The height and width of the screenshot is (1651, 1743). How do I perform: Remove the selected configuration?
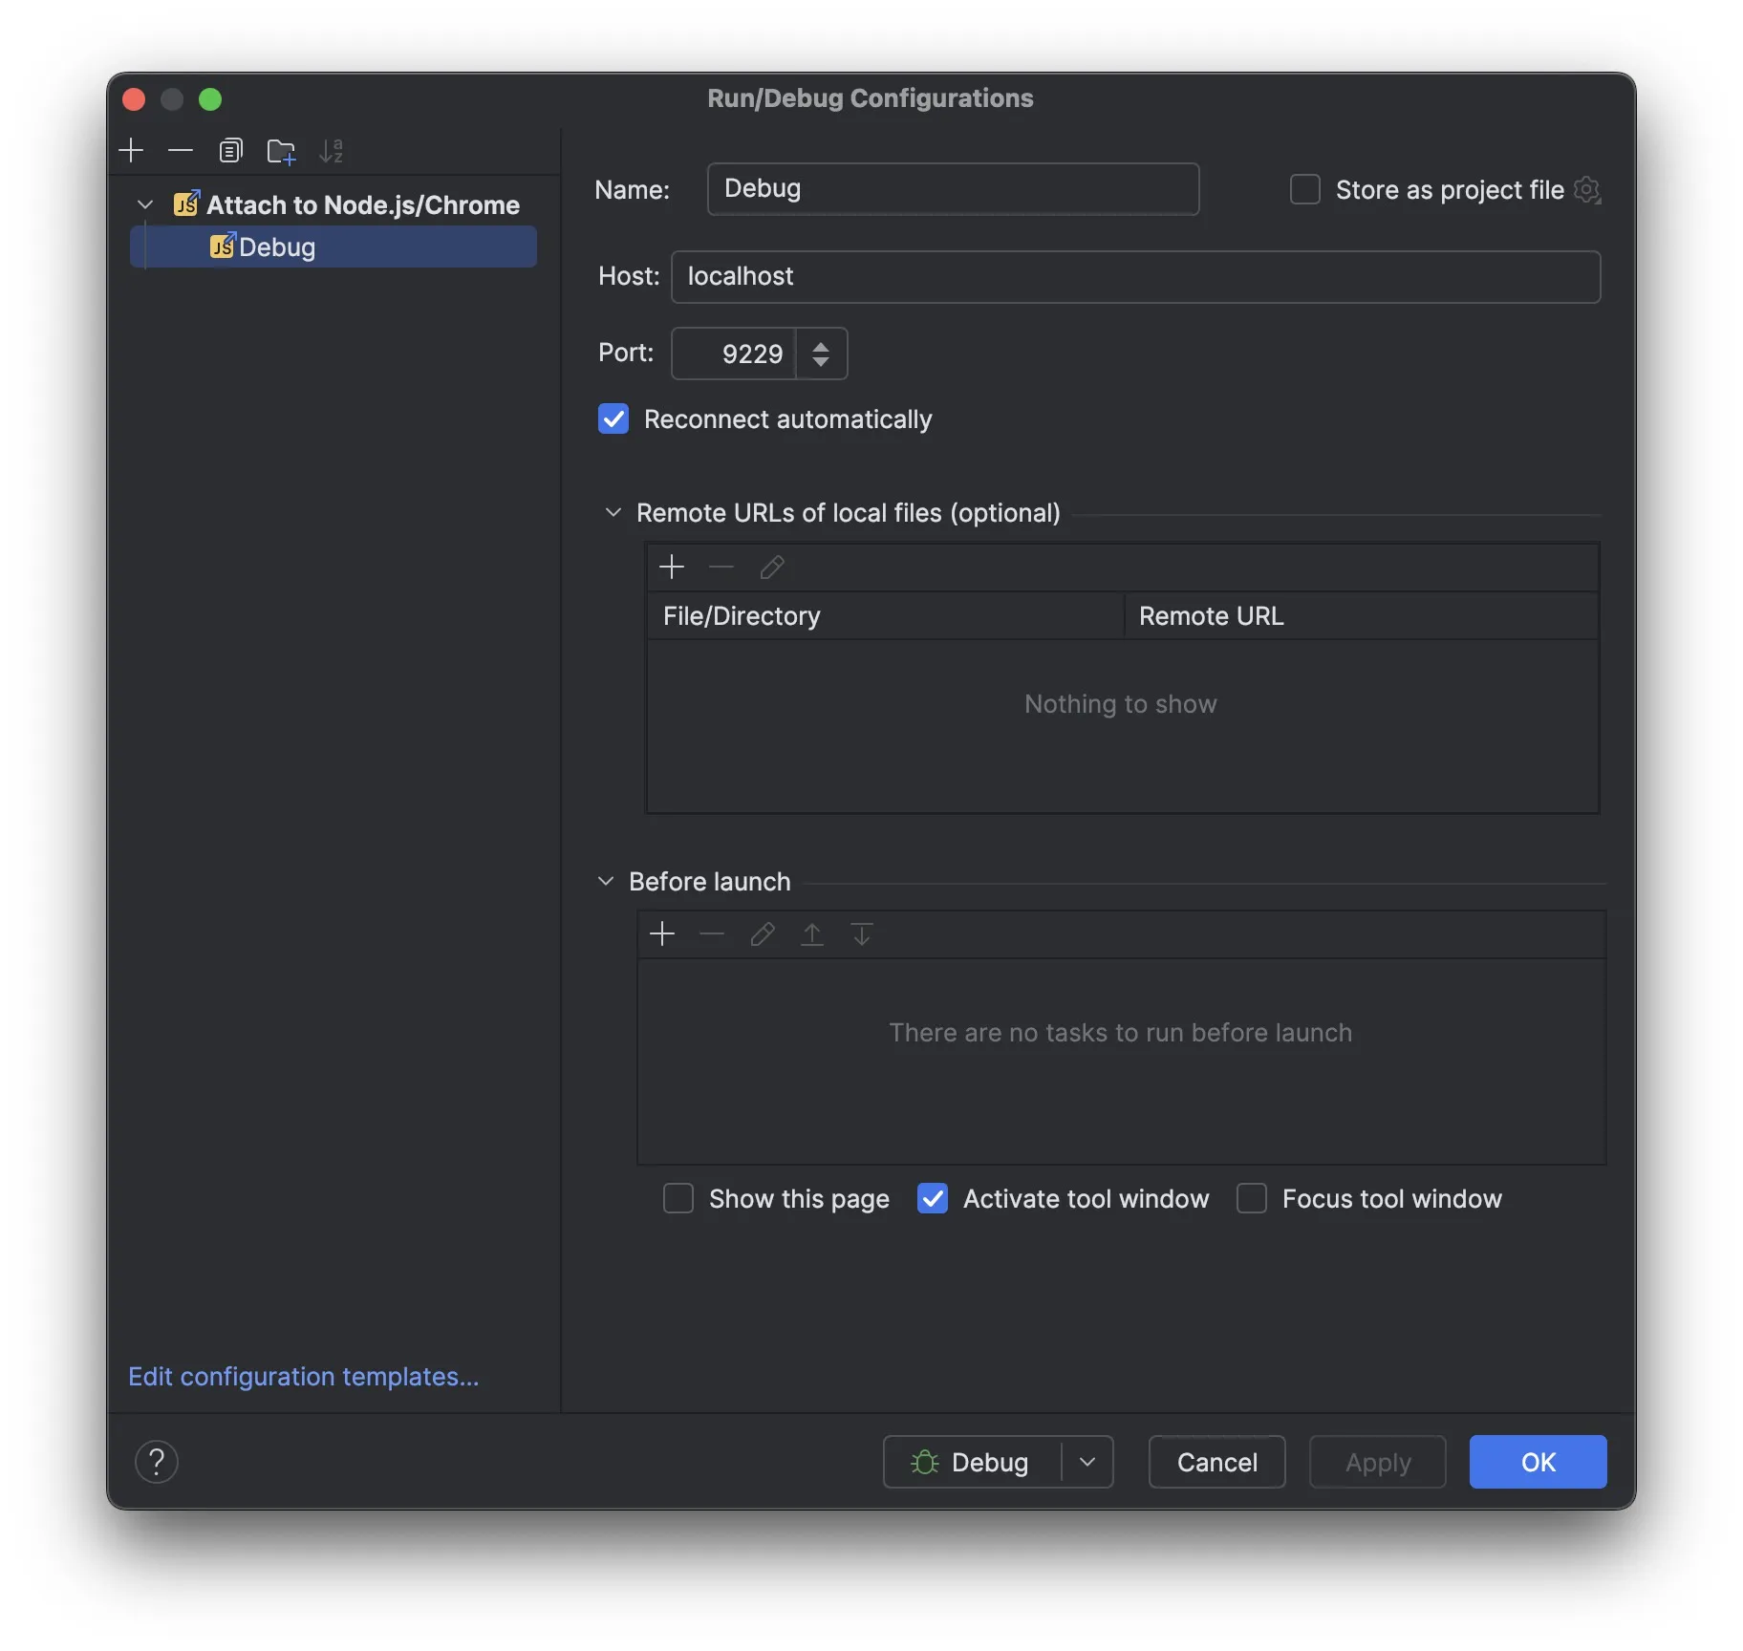180,151
